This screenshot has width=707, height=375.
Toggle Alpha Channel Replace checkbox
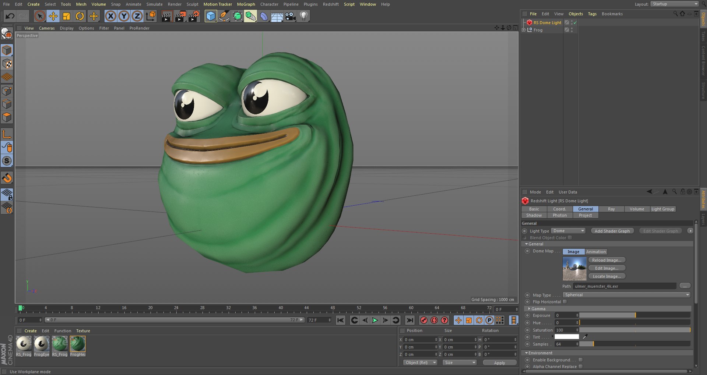[x=581, y=367]
